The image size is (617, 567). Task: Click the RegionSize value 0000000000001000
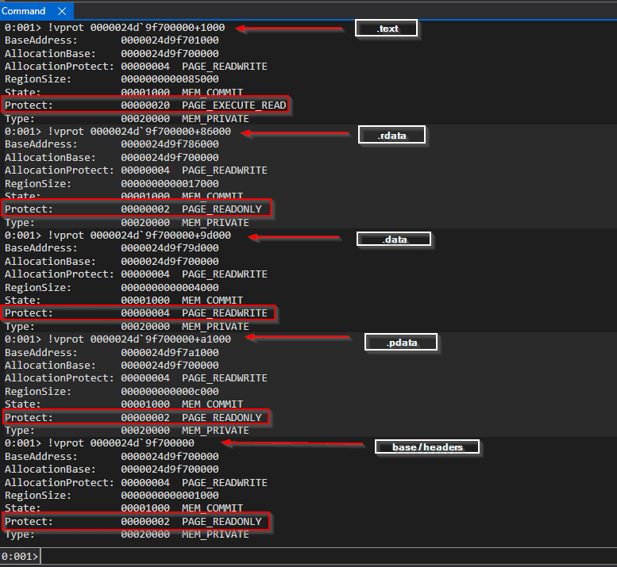tap(170, 495)
